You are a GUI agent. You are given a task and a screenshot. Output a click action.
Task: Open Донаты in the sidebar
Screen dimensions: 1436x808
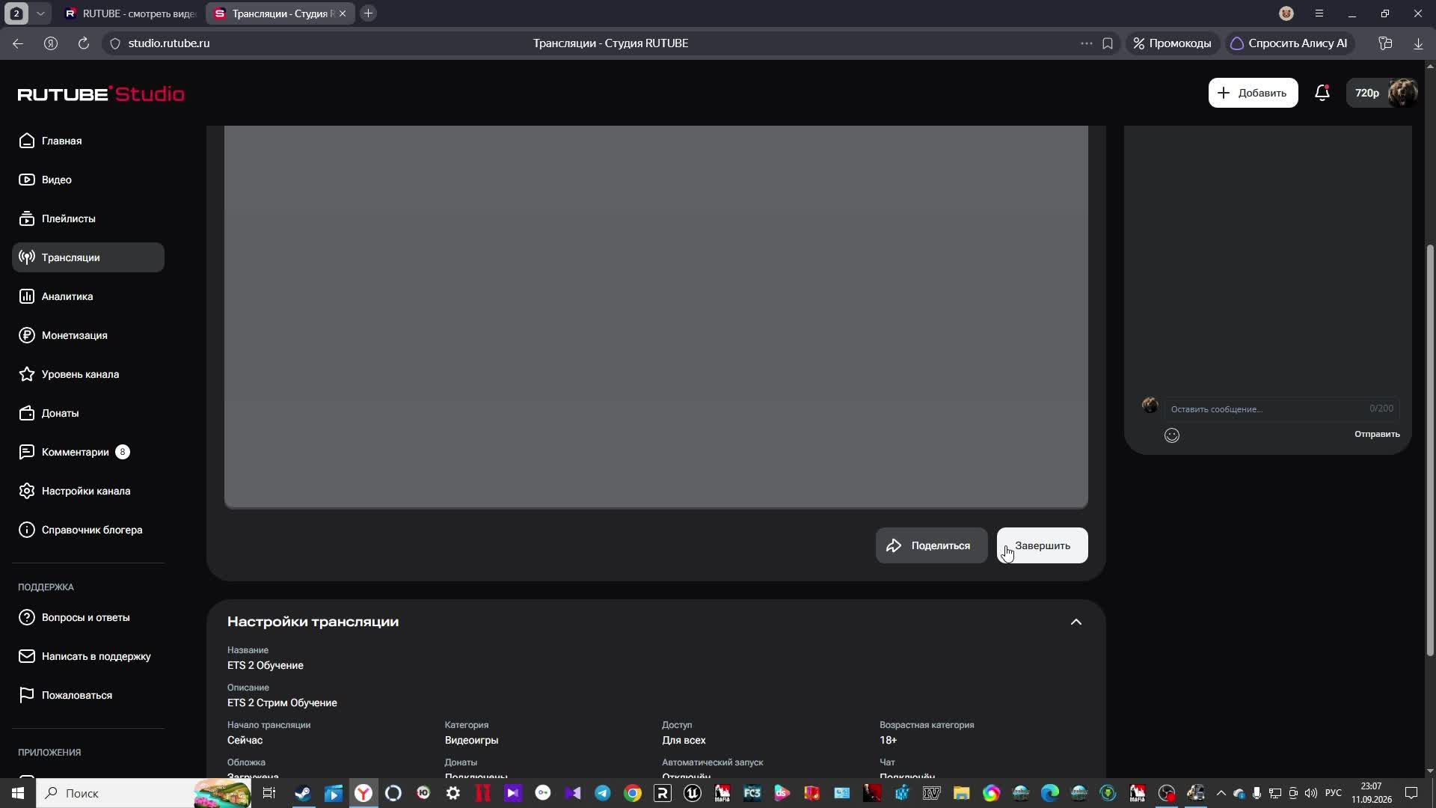(88, 413)
